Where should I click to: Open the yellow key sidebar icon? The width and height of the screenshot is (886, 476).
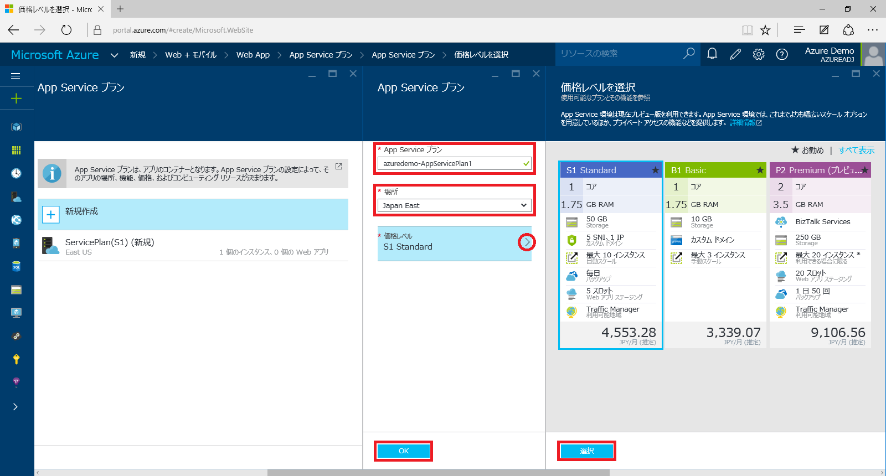coord(16,359)
